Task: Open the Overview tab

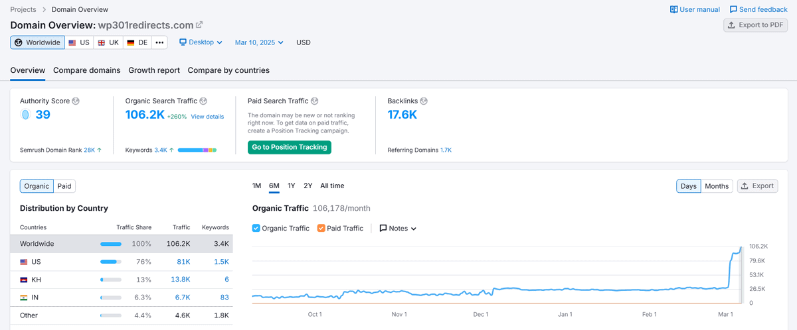Action: click(28, 70)
